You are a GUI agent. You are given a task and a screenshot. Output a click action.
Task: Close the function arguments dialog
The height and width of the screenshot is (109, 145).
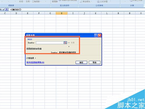tap(99, 35)
